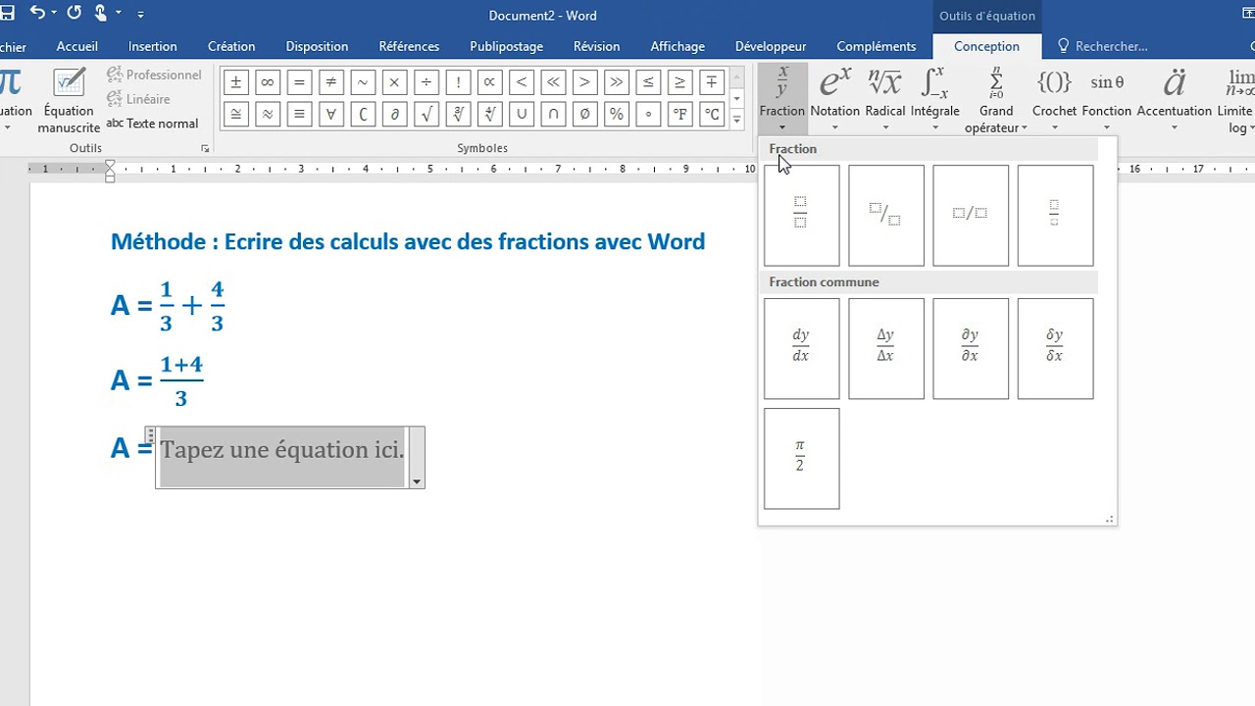Image resolution: width=1255 pixels, height=706 pixels.
Task: Insert the degrees Celsius symbol
Action: tap(713, 115)
